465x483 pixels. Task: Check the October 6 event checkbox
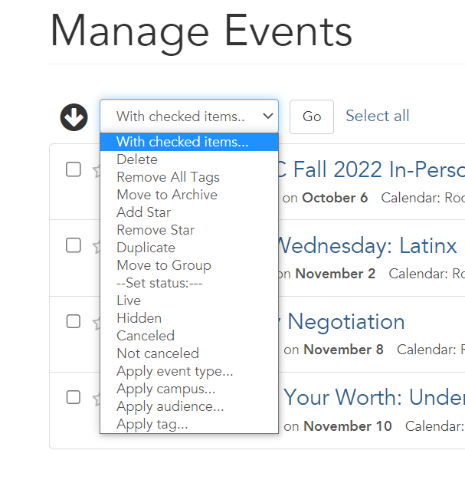click(73, 169)
